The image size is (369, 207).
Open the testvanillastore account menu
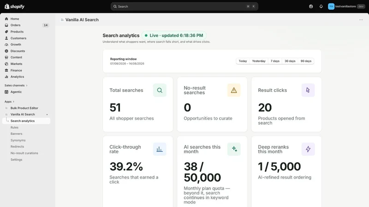pyautogui.click(x=346, y=6)
